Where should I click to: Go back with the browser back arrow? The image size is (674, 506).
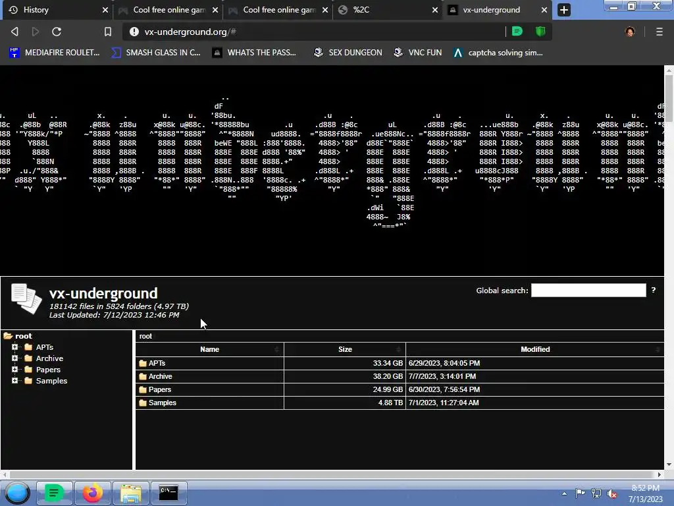pyautogui.click(x=14, y=32)
